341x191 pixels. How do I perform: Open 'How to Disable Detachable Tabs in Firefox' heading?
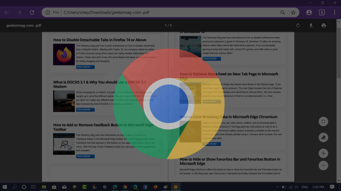100,40
